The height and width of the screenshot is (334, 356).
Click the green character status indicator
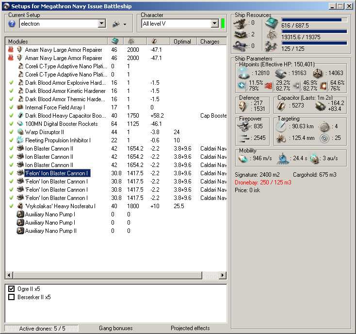223,24
